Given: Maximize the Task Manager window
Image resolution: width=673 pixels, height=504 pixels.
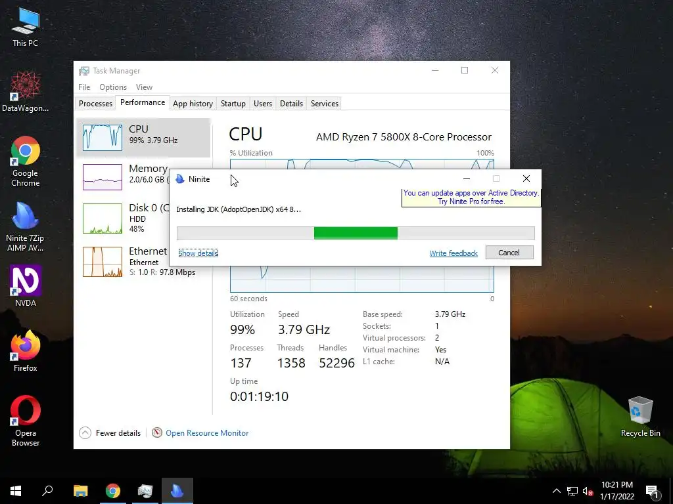Looking at the screenshot, I should tap(465, 70).
